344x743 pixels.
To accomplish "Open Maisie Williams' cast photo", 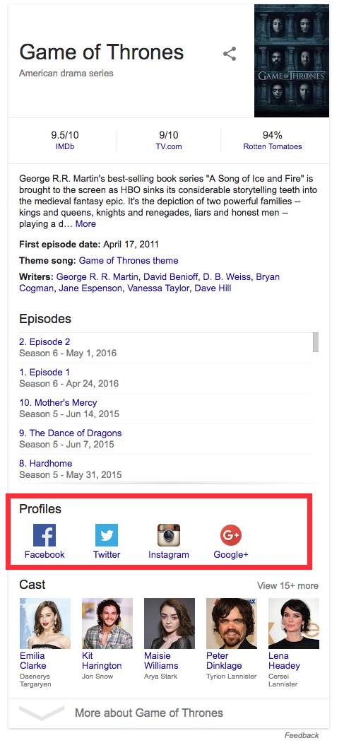I will [x=170, y=623].
